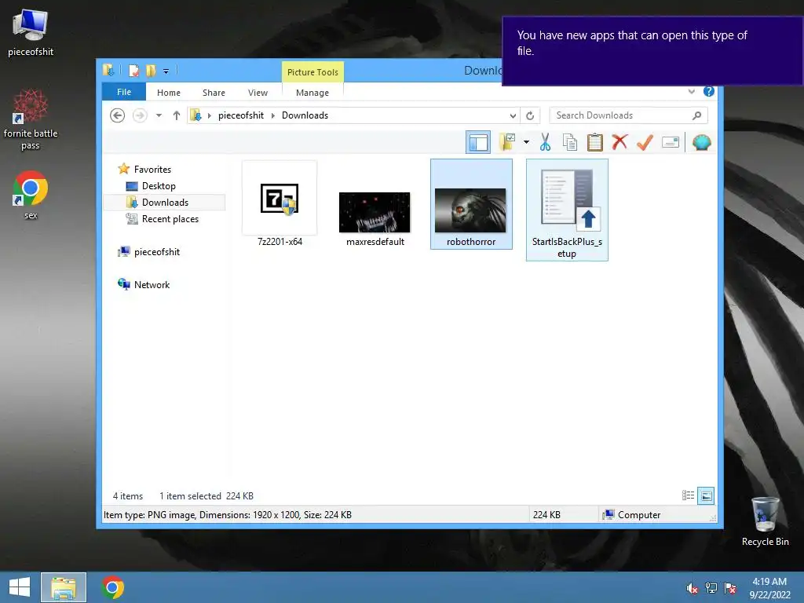Refresh the Downloads folder

530,115
